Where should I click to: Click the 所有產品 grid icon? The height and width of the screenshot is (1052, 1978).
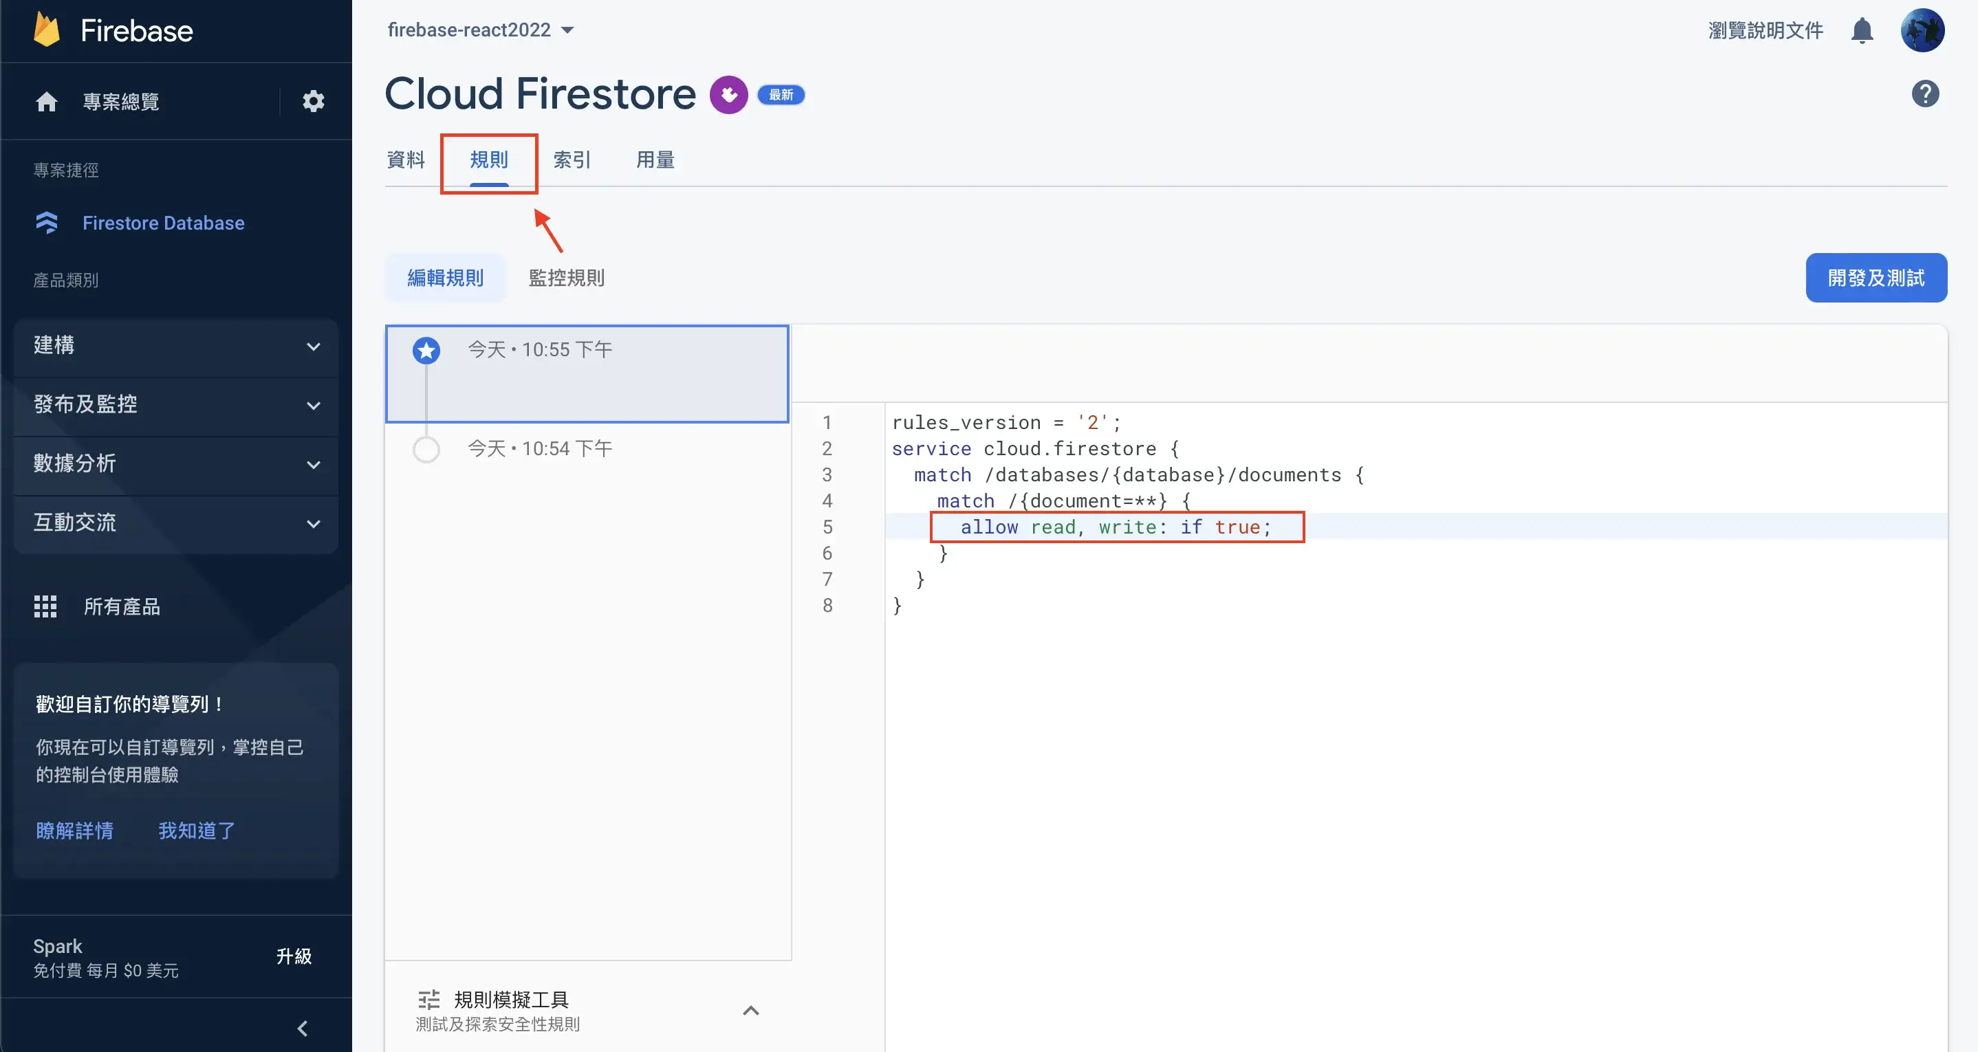[x=45, y=606]
